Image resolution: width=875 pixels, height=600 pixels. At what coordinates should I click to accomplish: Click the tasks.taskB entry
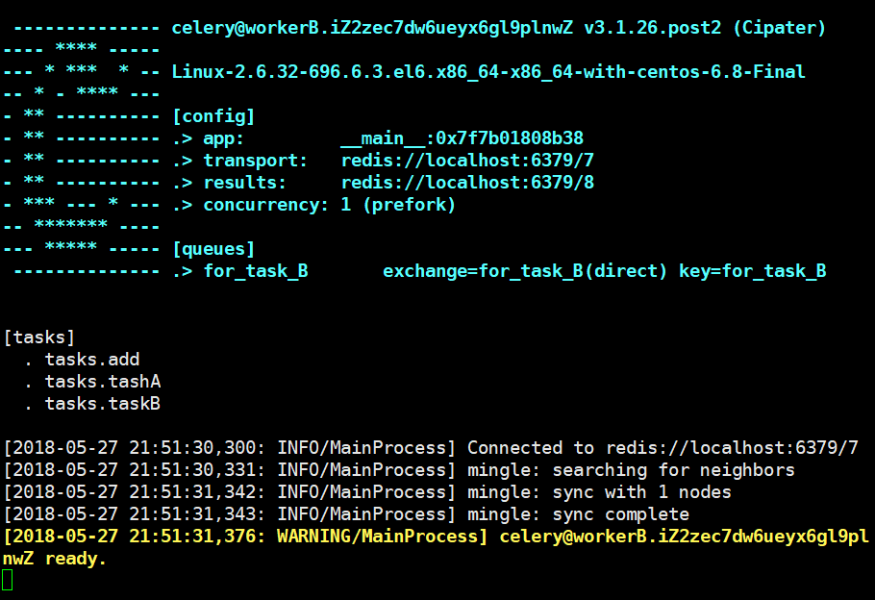[103, 404]
